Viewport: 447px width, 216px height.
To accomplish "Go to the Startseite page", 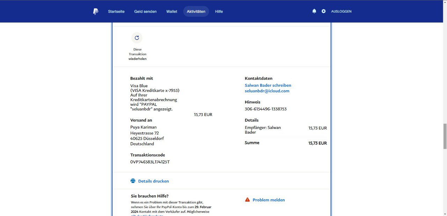I will tap(116, 11).
